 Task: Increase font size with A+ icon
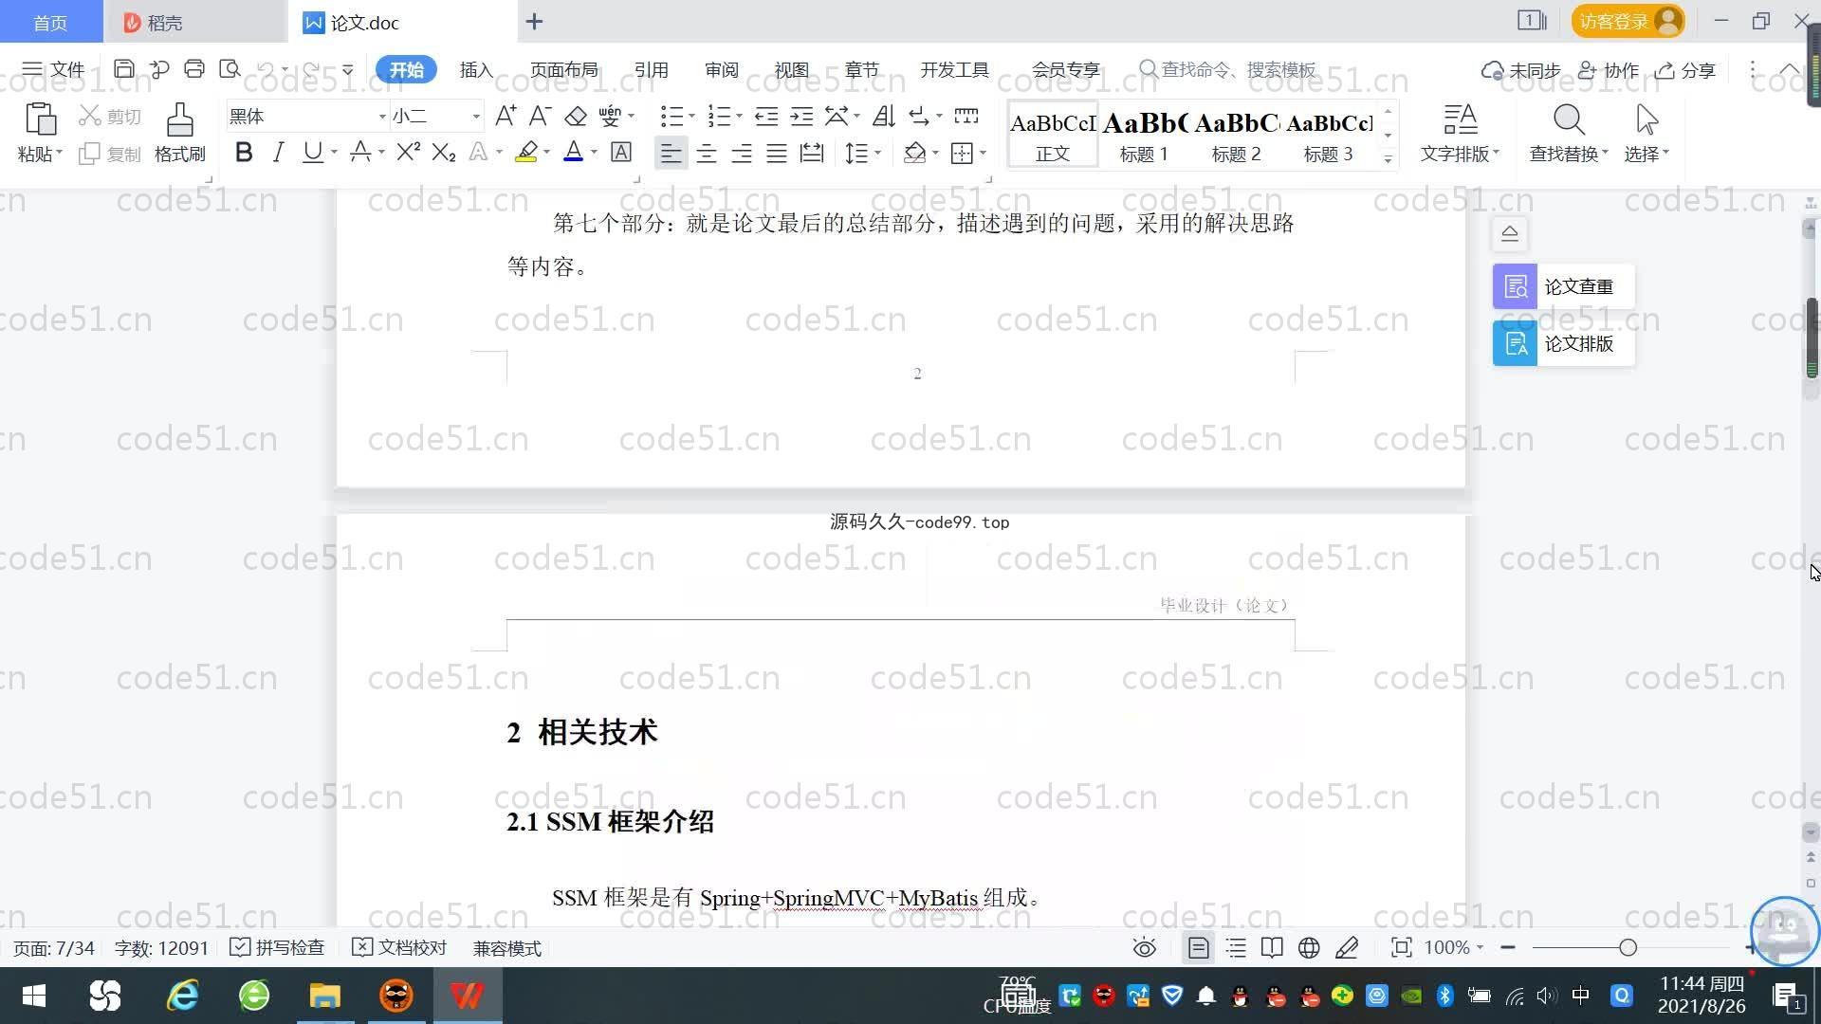[x=506, y=116]
